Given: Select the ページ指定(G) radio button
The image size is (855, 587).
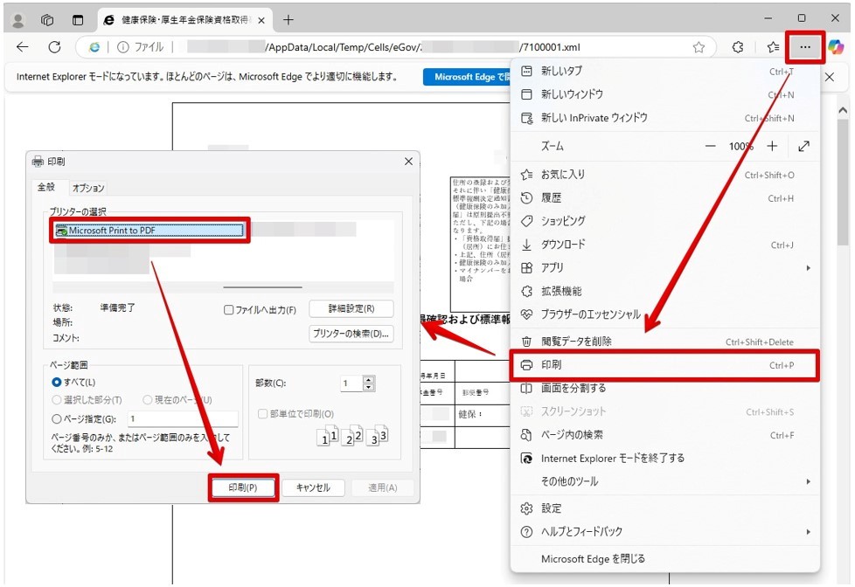Looking at the screenshot, I should (56, 419).
